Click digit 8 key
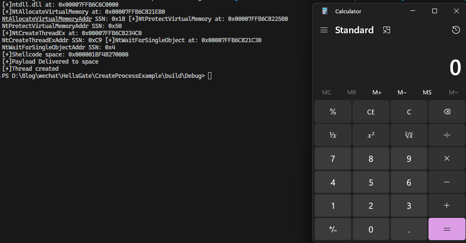 tap(371, 159)
